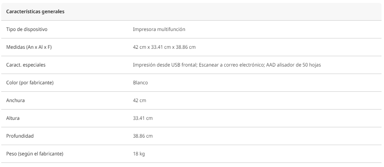
Task: Select the Altura row label
Action: (x=13, y=118)
